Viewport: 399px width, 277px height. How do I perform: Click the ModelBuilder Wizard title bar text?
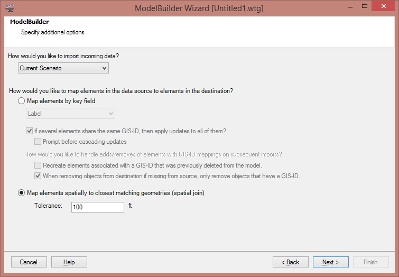pos(199,8)
